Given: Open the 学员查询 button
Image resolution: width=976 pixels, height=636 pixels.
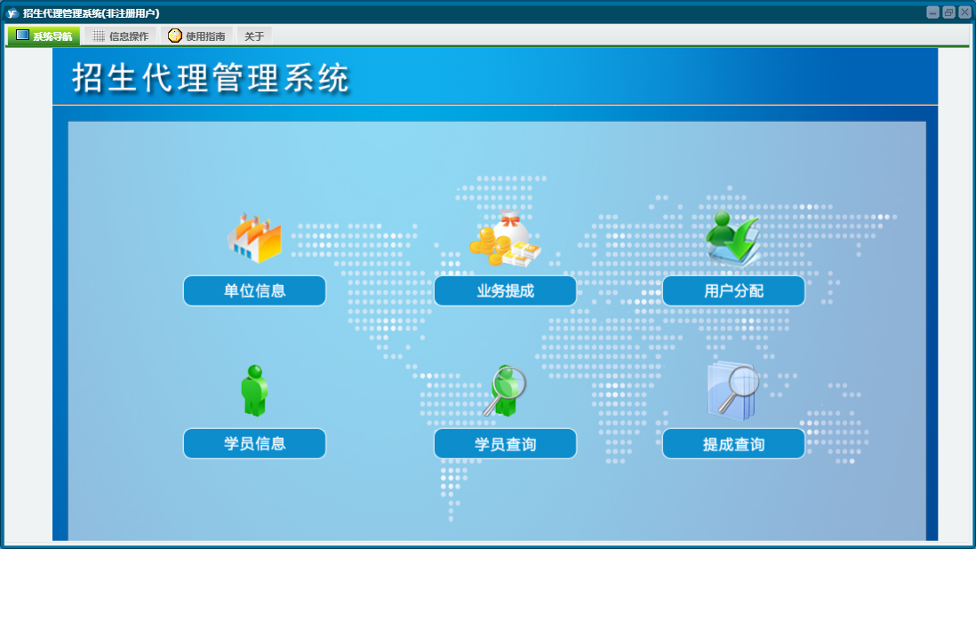Looking at the screenshot, I should tap(505, 444).
